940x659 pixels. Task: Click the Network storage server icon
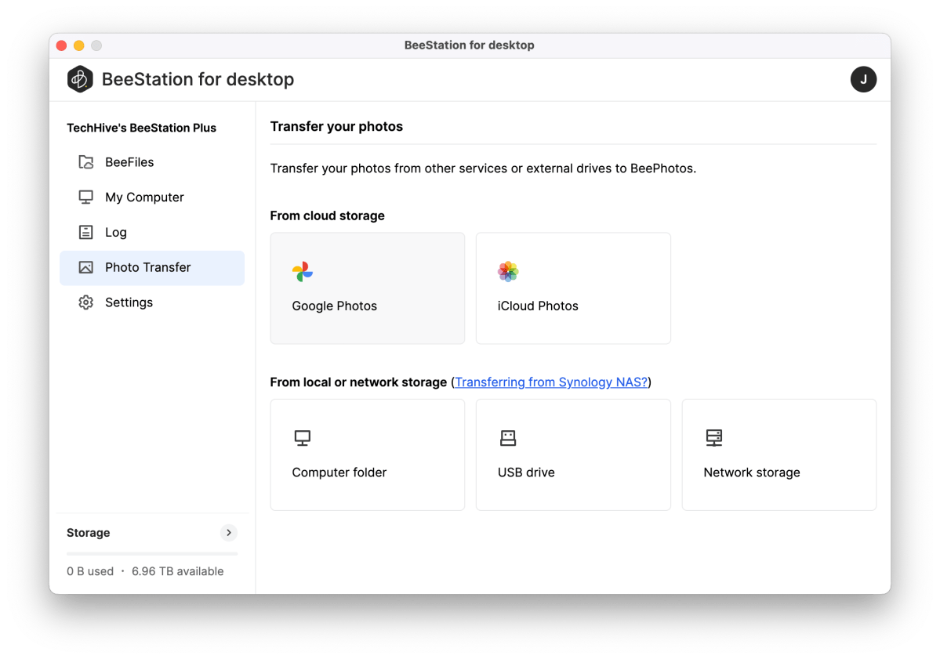(714, 438)
